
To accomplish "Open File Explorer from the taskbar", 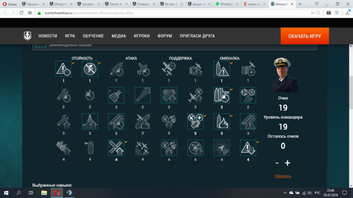I will click(44, 193).
